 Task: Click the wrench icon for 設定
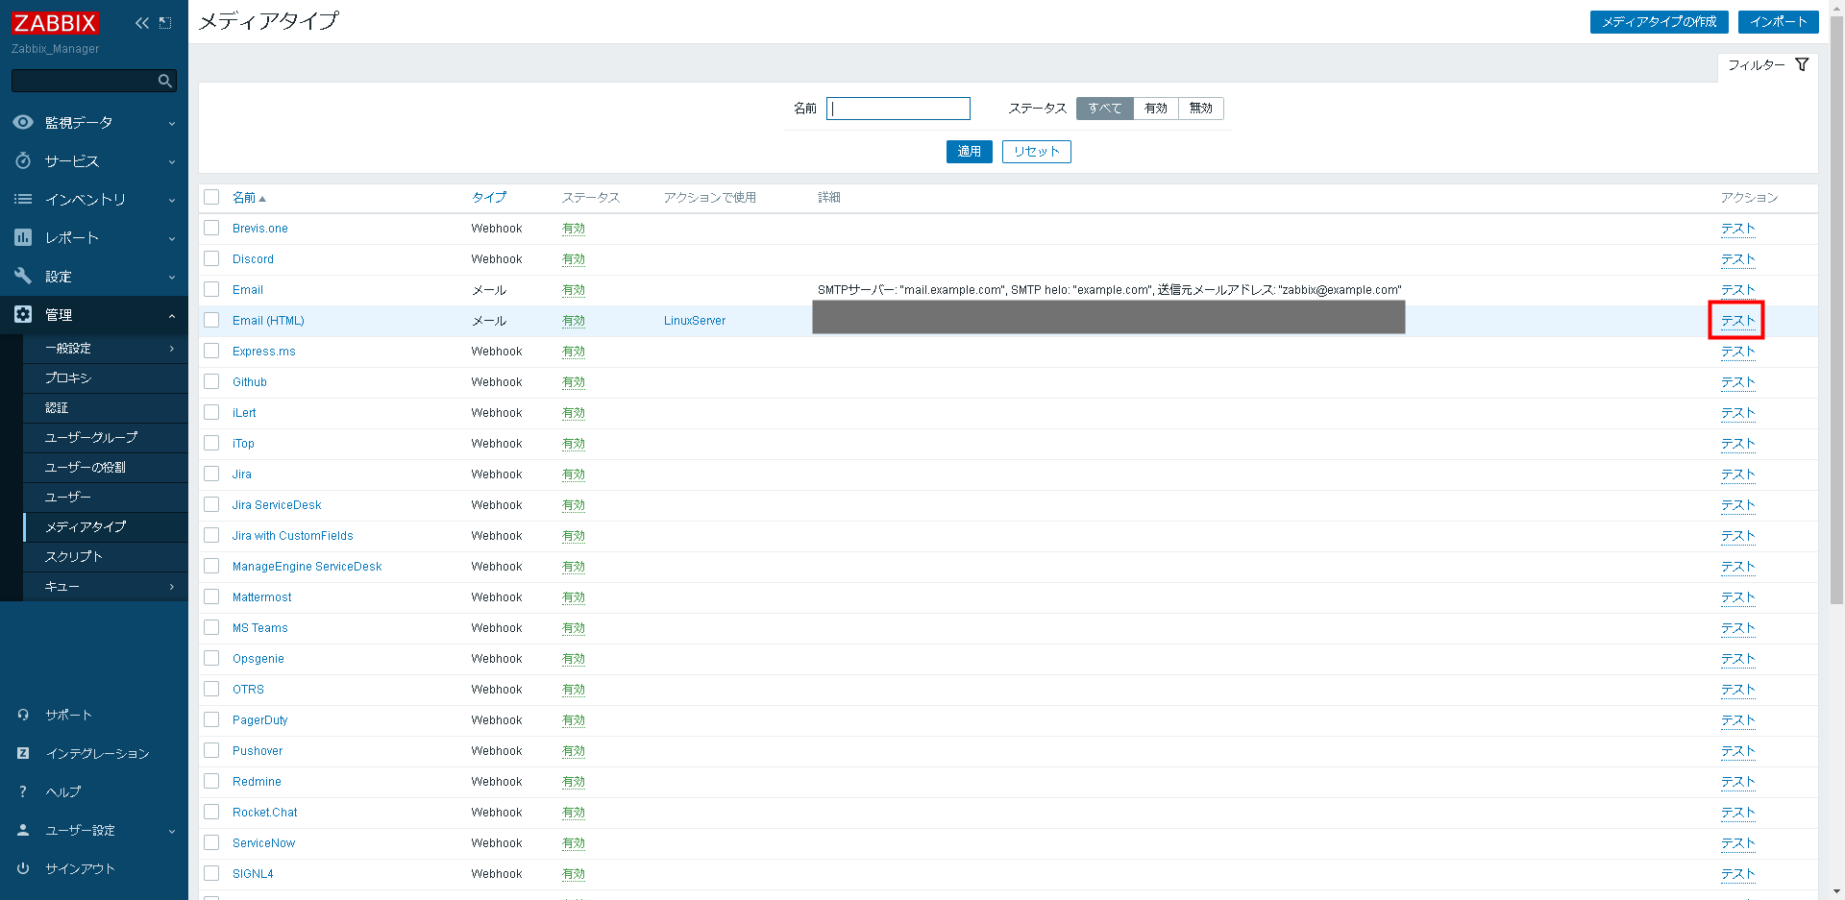pos(23,276)
